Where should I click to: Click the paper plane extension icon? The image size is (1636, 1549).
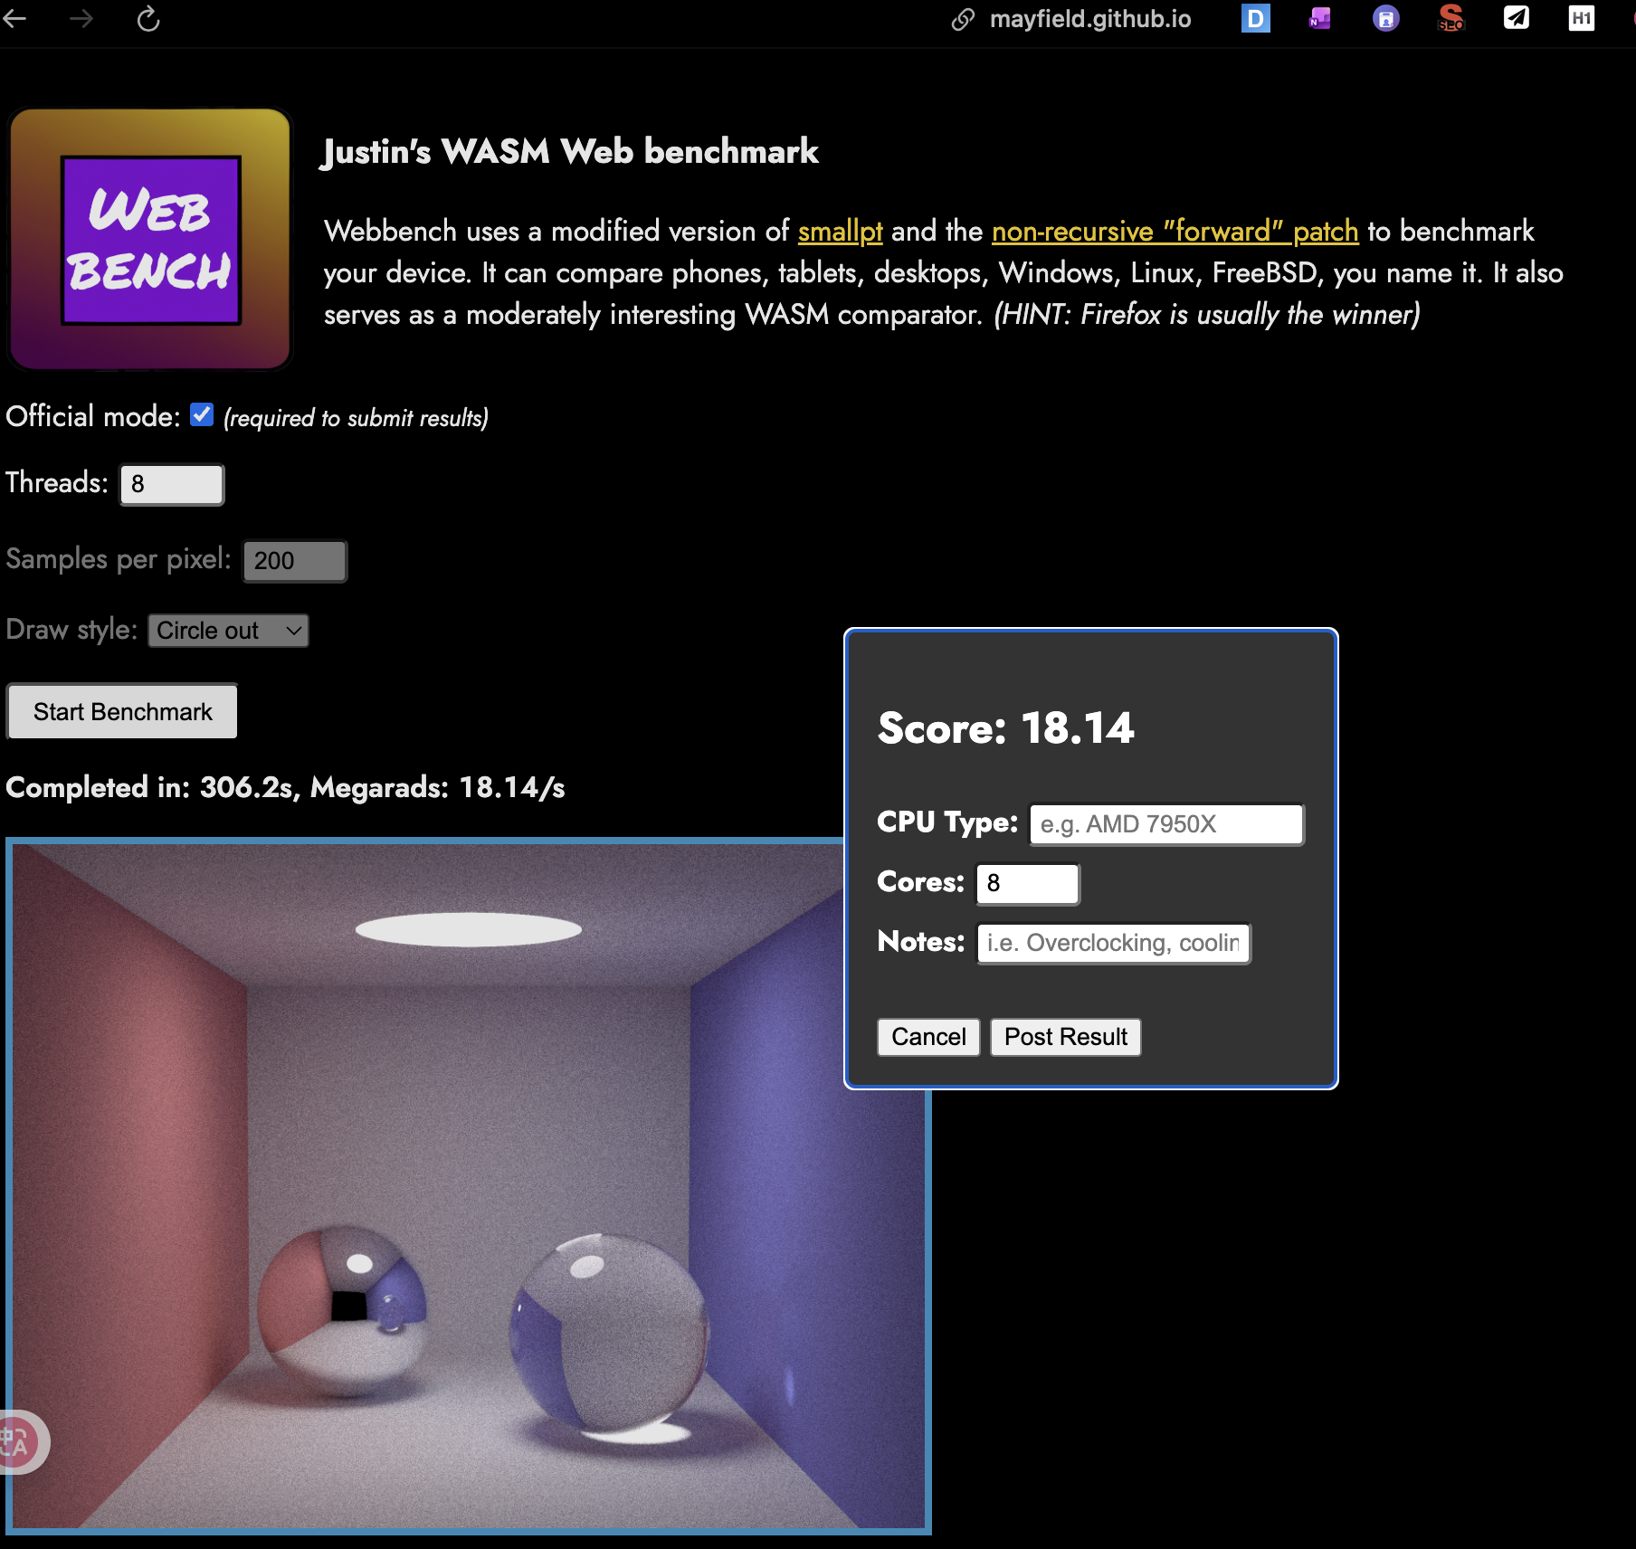click(x=1516, y=18)
